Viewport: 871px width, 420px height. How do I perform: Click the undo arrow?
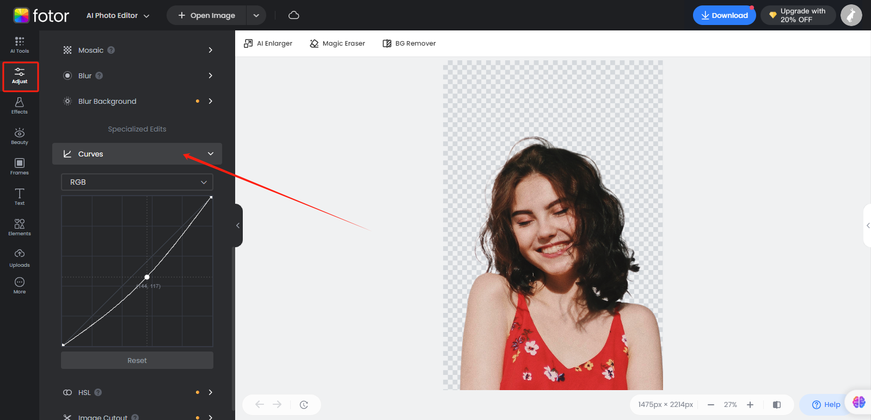pyautogui.click(x=260, y=404)
